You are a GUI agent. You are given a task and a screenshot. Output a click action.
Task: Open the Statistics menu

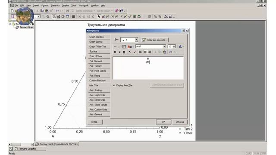click(55, 6)
